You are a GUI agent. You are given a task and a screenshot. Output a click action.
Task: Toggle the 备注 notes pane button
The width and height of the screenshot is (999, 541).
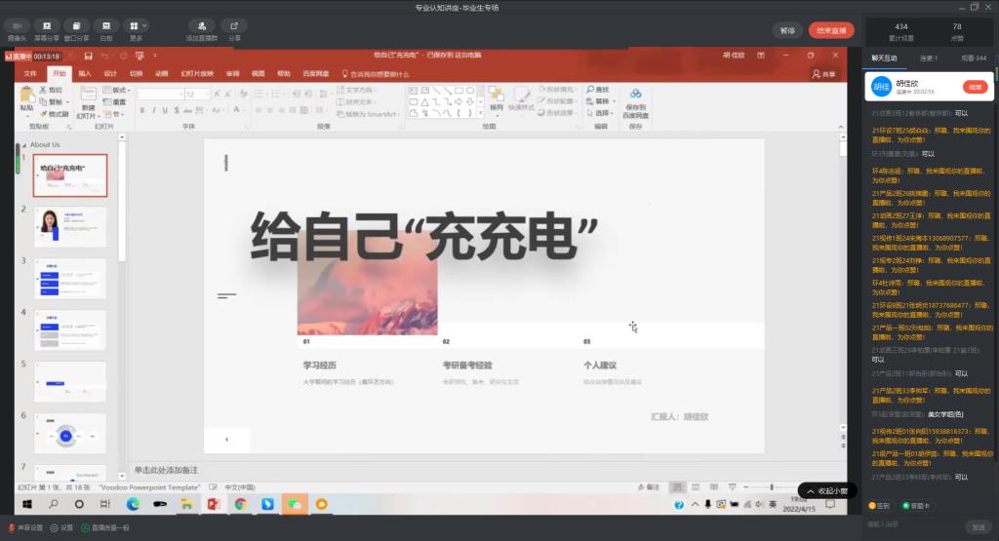[x=649, y=486]
